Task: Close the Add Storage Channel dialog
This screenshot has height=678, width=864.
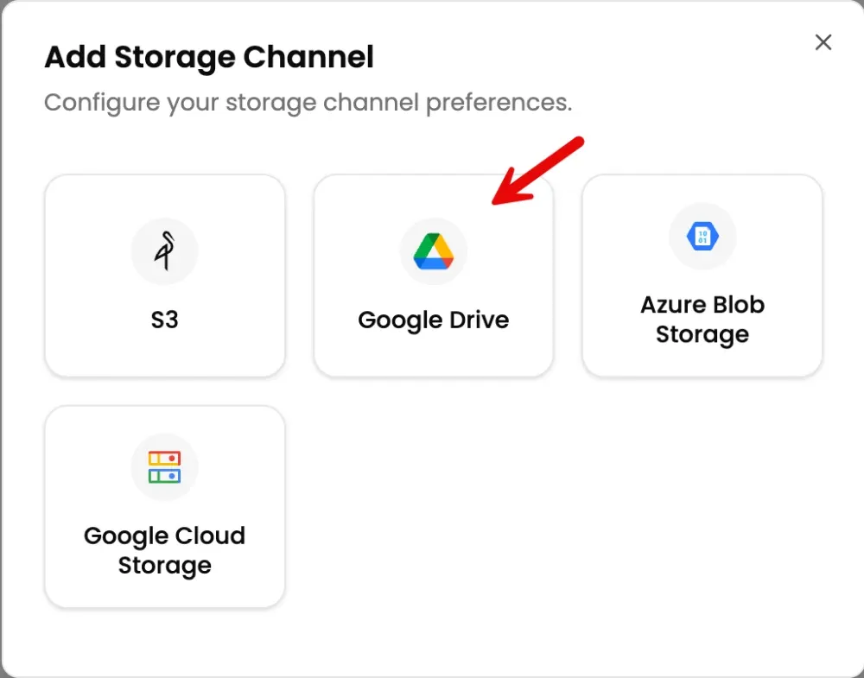Action: coord(823,41)
